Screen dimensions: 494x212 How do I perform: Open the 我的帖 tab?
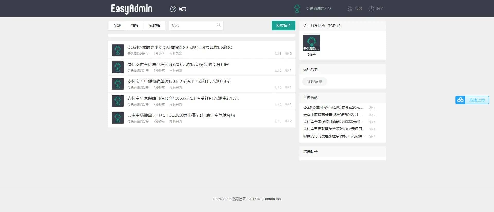154,25
